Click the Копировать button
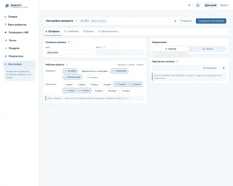The height and width of the screenshot is (186, 233). (210, 68)
